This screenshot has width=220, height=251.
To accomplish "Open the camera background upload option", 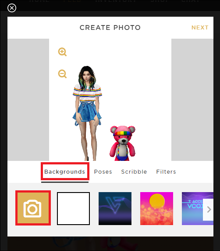I will click(33, 208).
